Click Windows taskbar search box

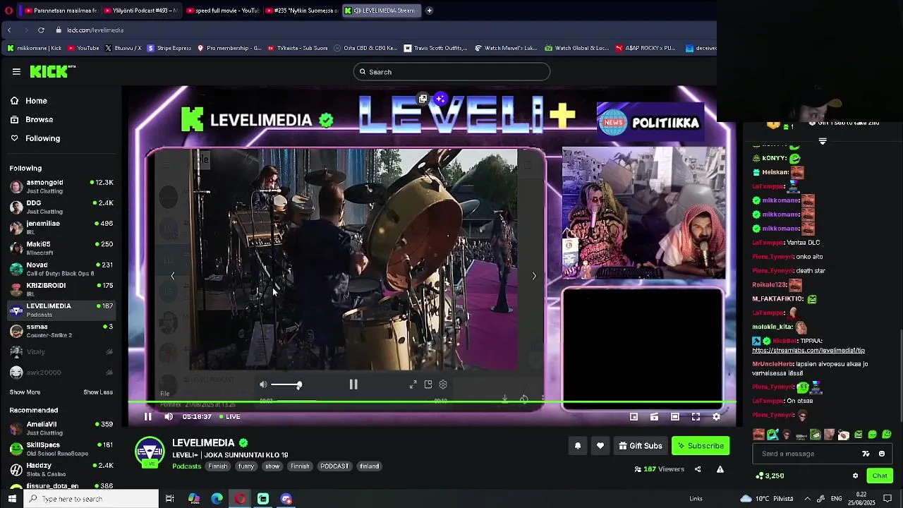(x=92, y=499)
